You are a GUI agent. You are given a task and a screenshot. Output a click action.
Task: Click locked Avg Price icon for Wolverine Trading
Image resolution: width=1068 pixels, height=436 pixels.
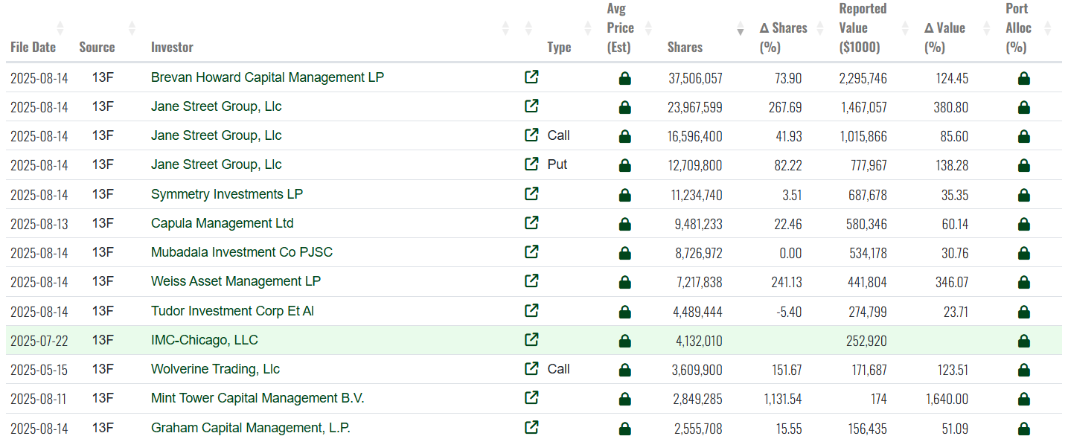[x=625, y=370]
